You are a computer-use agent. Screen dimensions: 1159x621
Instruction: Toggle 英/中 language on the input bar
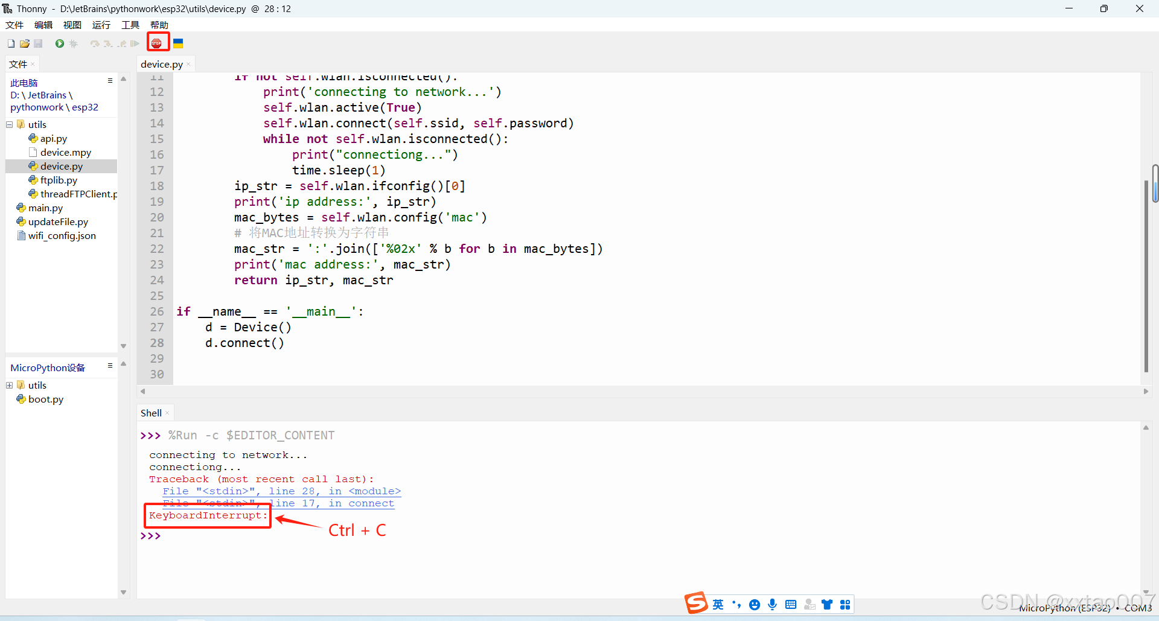[x=718, y=604]
